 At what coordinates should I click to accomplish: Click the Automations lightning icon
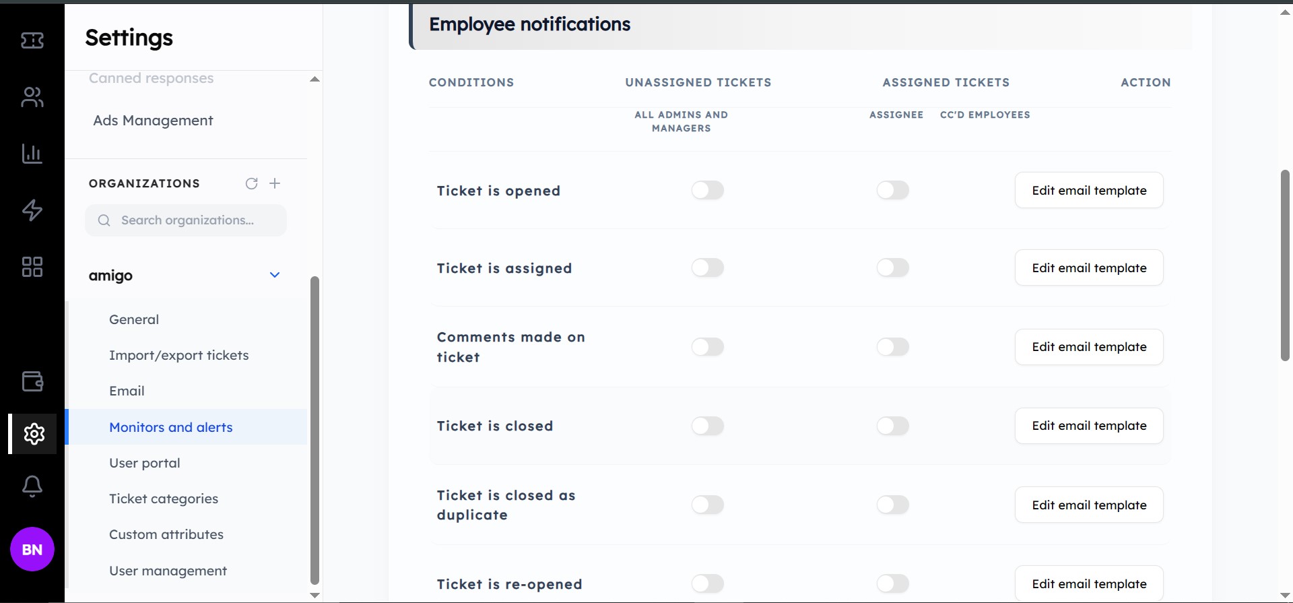coord(31,210)
